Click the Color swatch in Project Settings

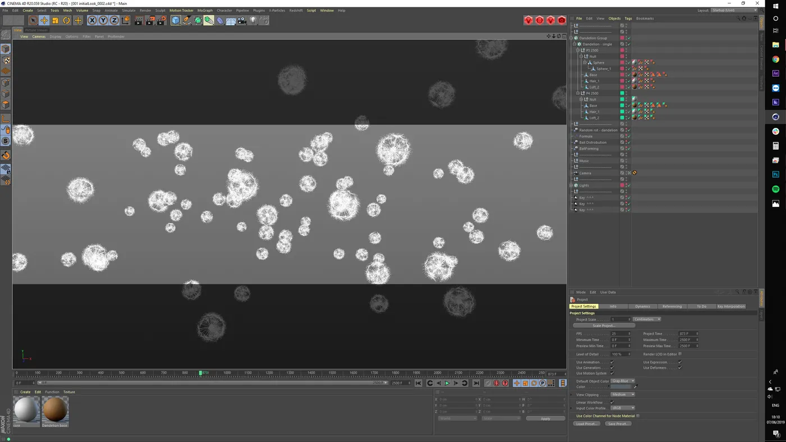click(620, 386)
